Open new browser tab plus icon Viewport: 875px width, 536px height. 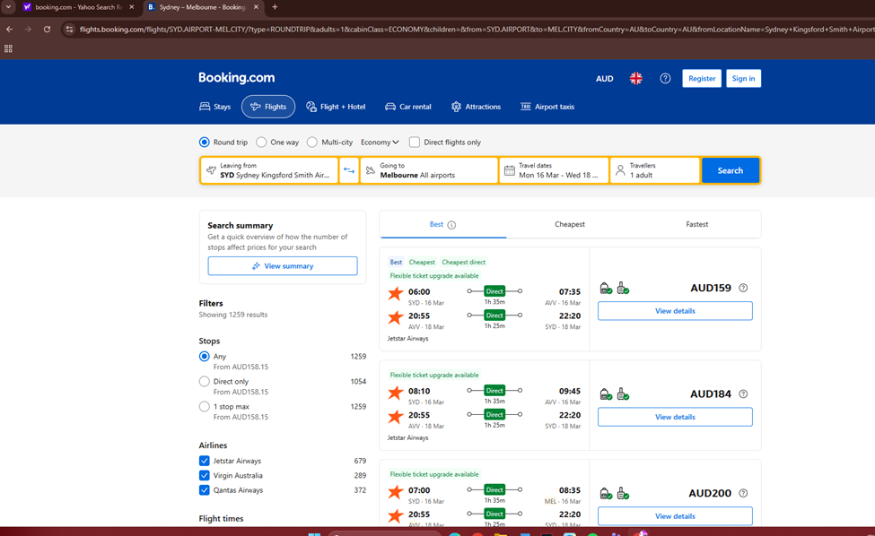275,7
